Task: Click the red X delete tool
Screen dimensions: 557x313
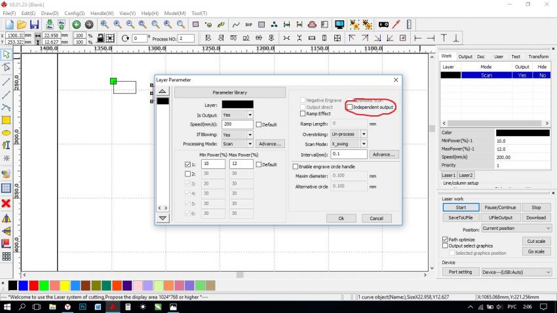Action: pos(7,204)
